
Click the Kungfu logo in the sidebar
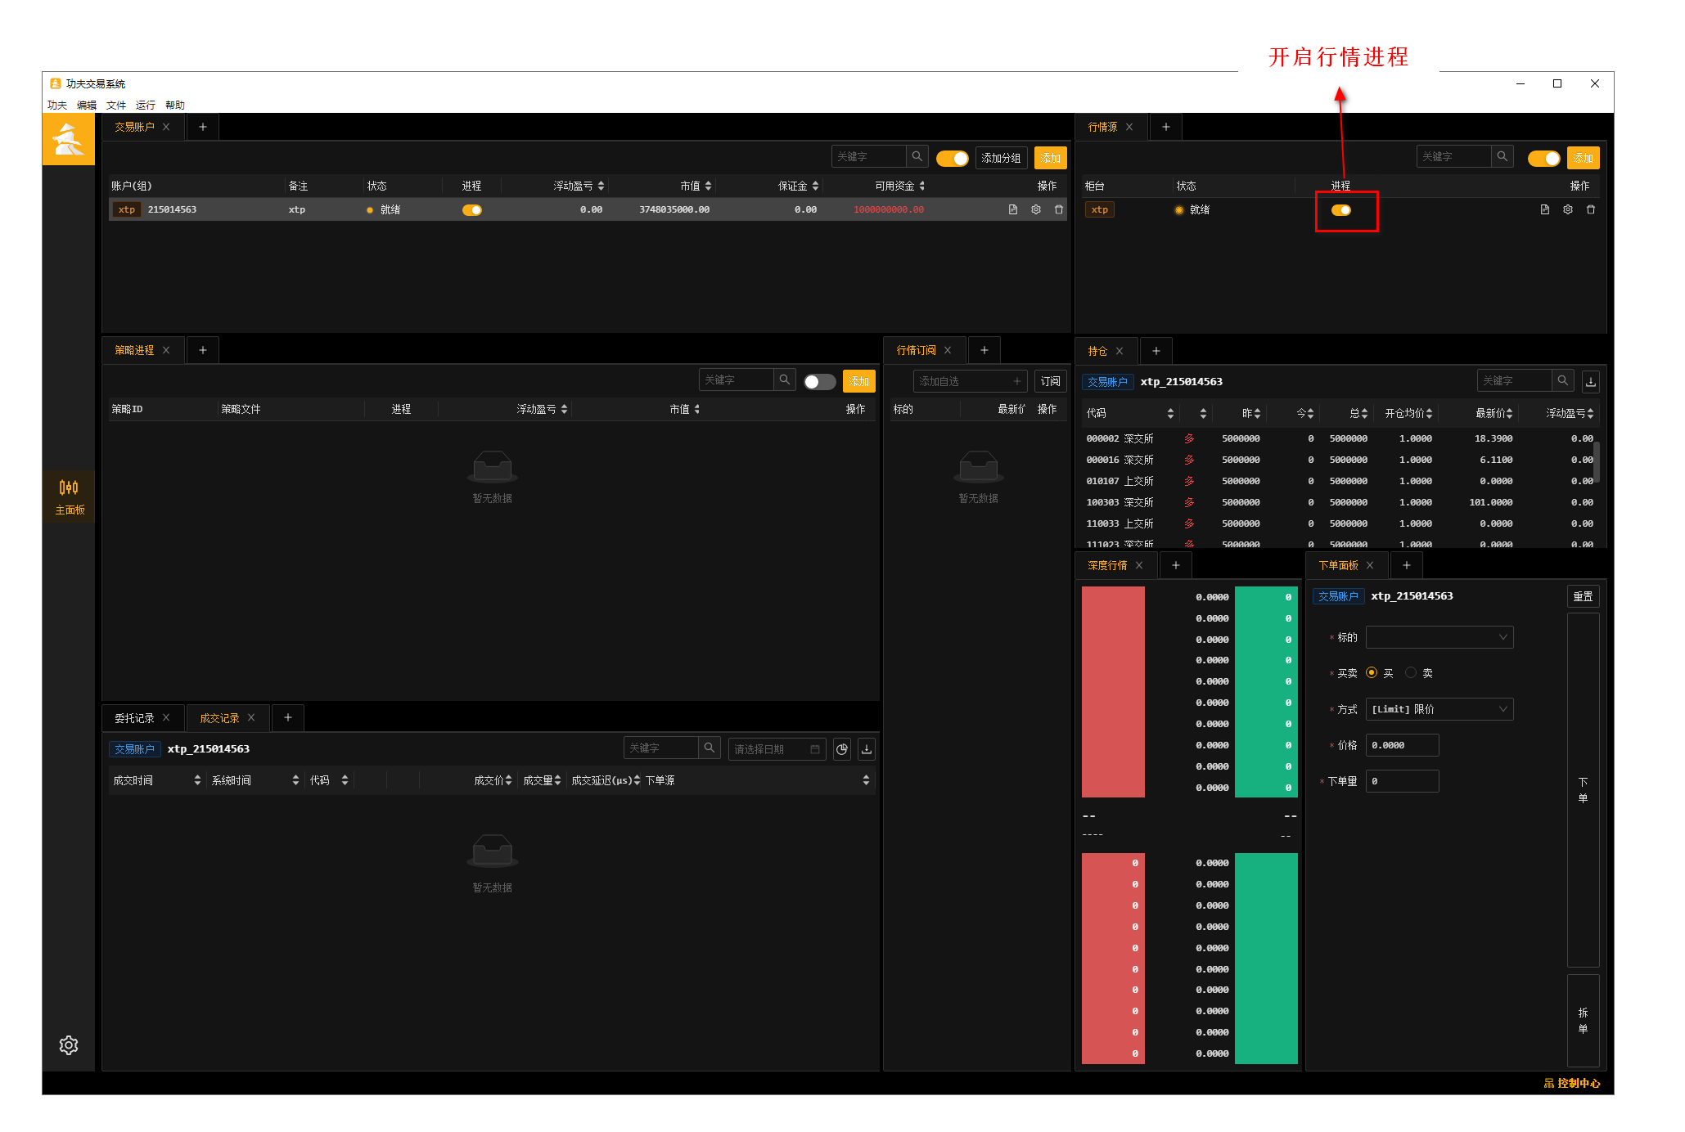pos(69,139)
